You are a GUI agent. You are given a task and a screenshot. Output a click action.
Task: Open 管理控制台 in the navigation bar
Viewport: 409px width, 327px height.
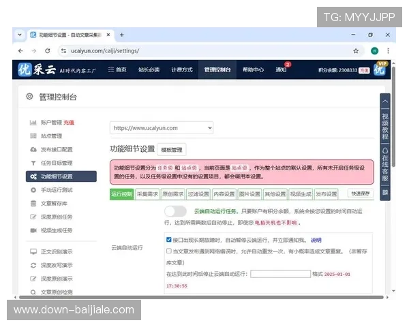point(217,69)
